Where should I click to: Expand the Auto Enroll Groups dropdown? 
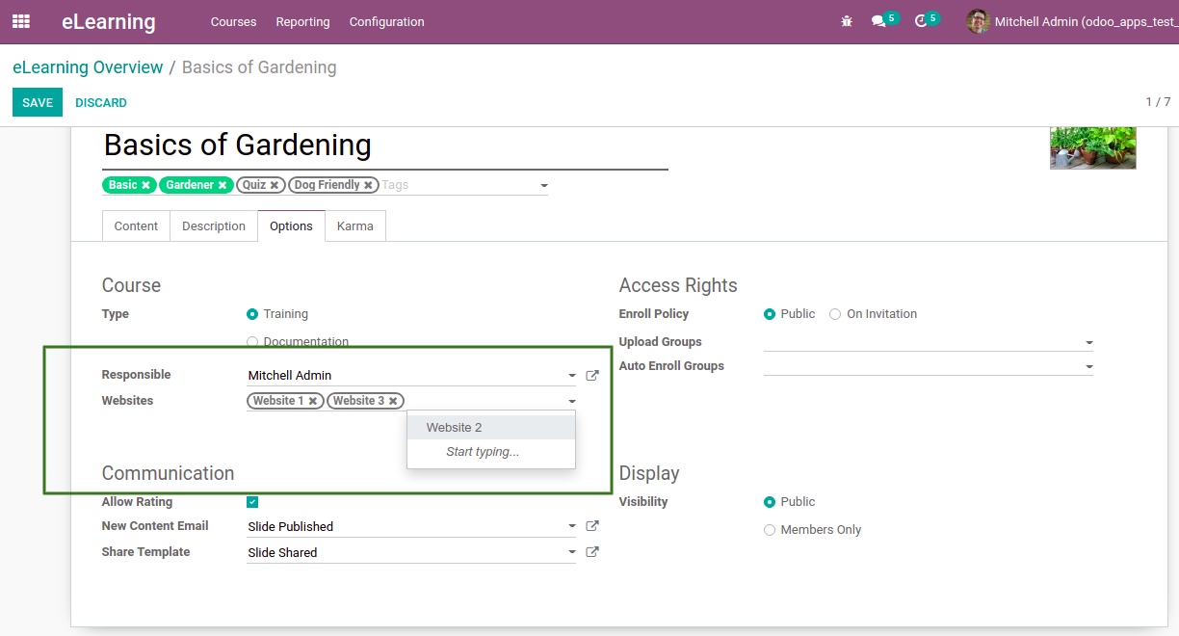coord(1088,367)
